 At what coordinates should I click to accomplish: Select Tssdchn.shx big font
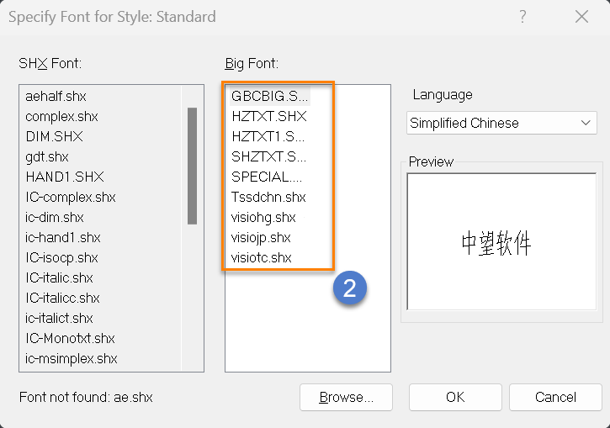(x=268, y=197)
